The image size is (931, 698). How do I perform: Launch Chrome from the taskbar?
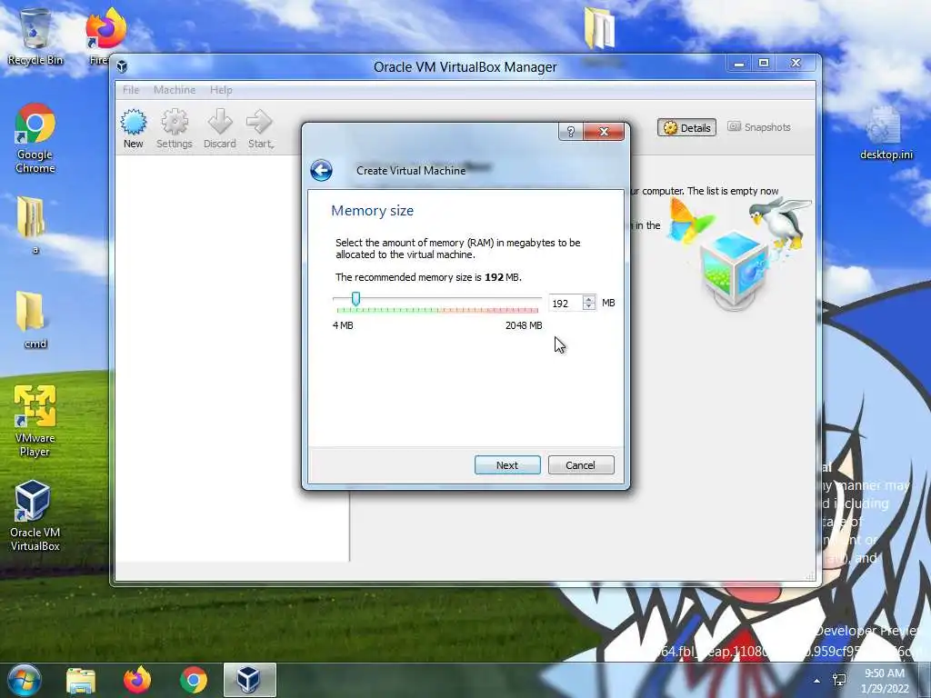(194, 680)
